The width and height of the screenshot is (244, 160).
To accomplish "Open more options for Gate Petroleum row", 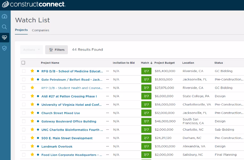I will [107, 79].
